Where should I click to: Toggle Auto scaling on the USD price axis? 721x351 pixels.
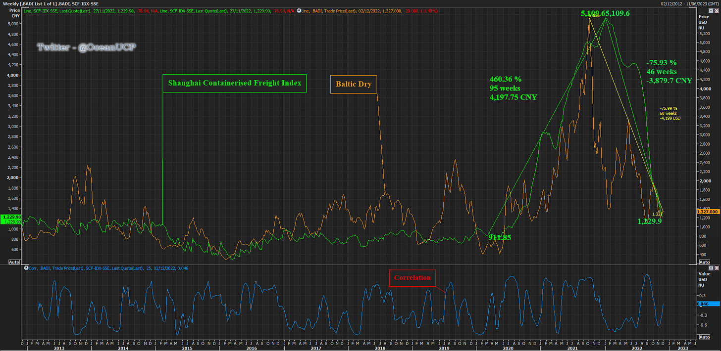(x=704, y=262)
